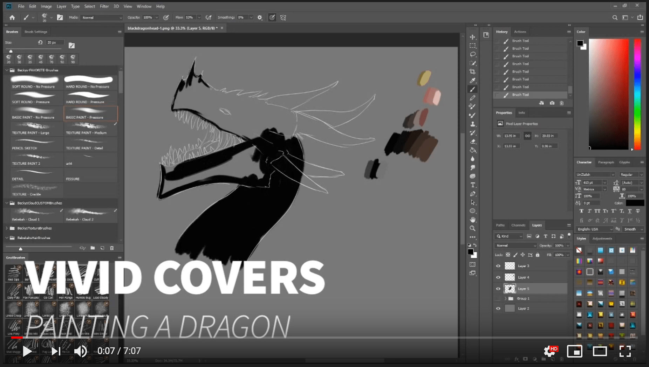Open layer filter Kind dropdown

[509, 236]
